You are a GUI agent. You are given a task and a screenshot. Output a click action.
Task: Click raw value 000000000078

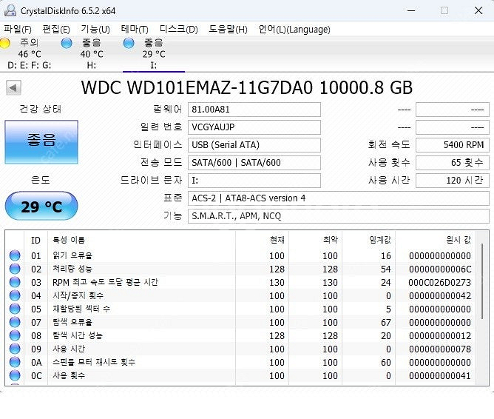pyautogui.click(x=440, y=349)
